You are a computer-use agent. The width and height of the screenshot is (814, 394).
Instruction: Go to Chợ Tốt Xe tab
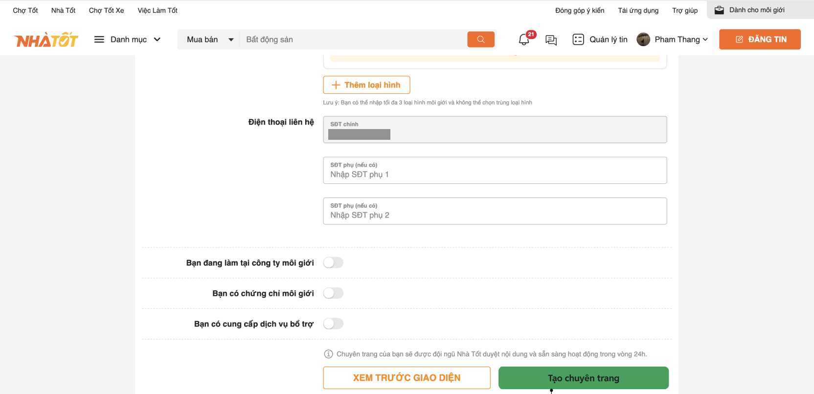point(106,10)
